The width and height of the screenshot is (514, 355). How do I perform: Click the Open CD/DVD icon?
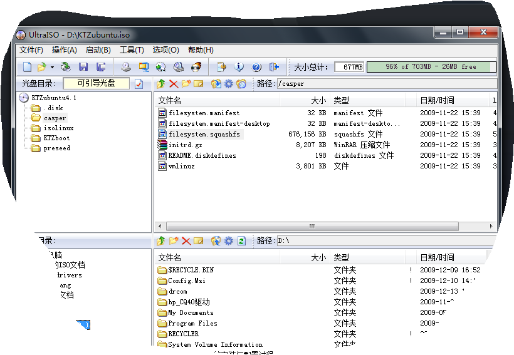coord(66,67)
